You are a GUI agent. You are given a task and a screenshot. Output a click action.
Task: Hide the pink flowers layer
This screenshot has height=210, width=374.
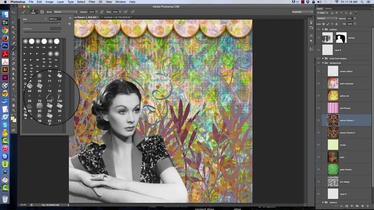tap(318, 108)
